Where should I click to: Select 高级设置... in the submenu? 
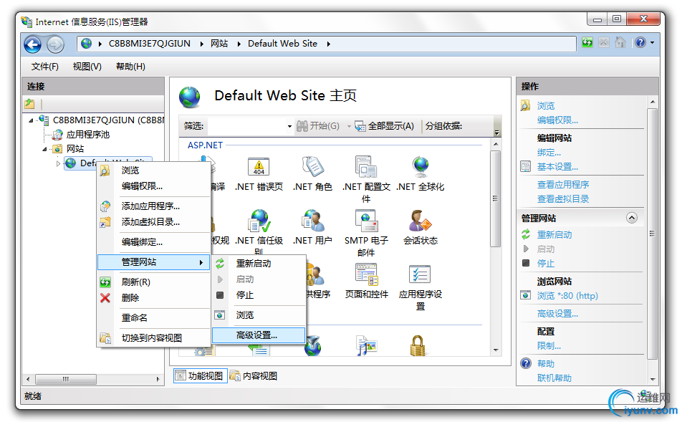tap(259, 335)
